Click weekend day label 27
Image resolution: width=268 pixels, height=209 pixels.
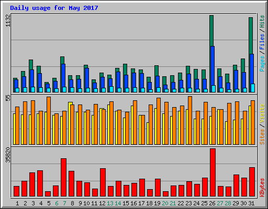pos(220,203)
